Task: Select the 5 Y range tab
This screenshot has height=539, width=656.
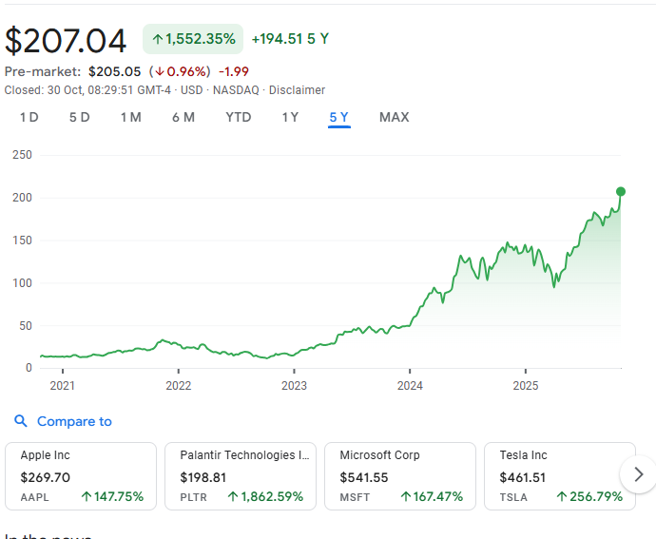Action: 338,117
